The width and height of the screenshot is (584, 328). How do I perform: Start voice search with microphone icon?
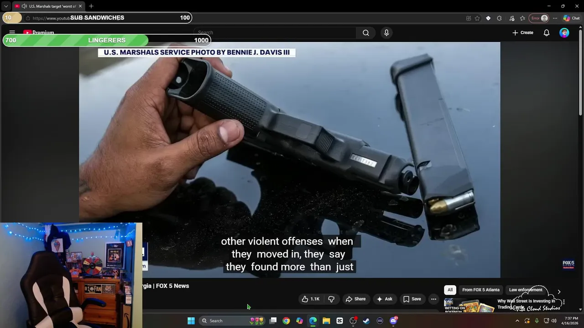[386, 33]
